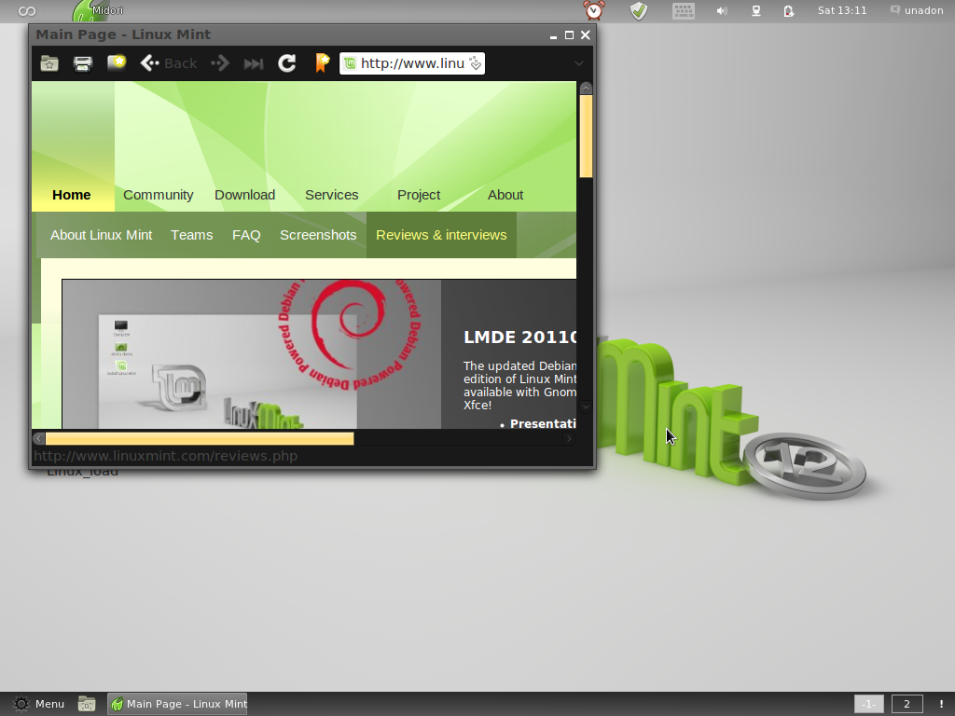This screenshot has height=716, width=955.
Task: Click the horizontal scrollbar right arrow
Action: (569, 438)
